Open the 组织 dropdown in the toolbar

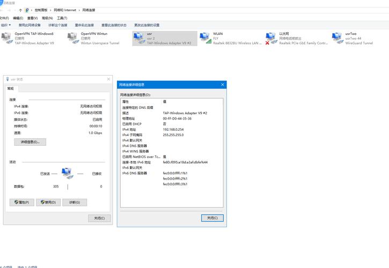[6, 25]
